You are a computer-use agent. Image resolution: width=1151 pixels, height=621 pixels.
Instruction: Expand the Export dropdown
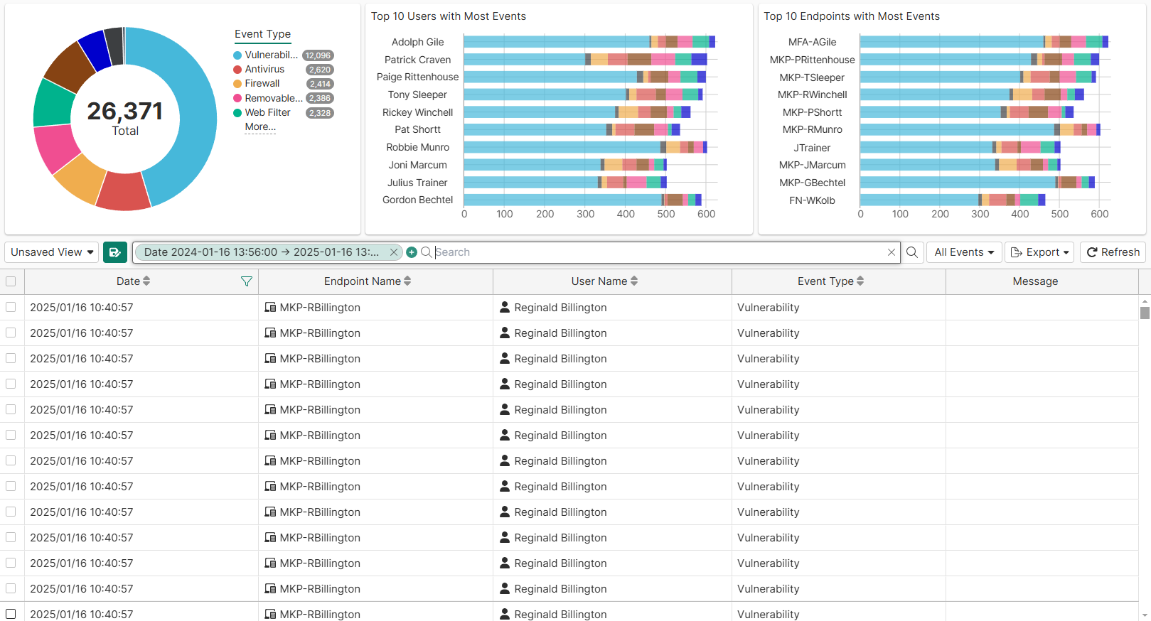(x=1040, y=252)
